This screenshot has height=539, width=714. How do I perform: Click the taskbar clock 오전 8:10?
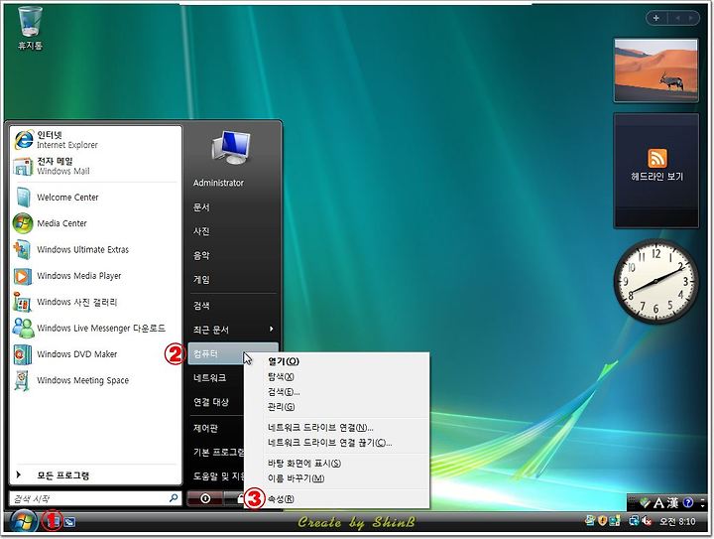677,522
